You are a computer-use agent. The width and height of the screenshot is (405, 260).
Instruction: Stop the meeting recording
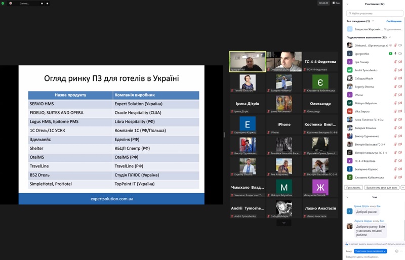[x=48, y=3]
